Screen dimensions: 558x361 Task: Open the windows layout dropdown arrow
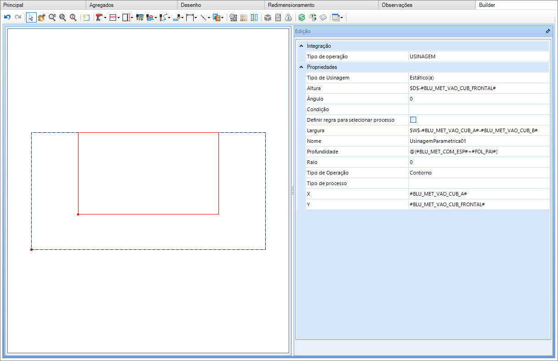click(x=342, y=18)
